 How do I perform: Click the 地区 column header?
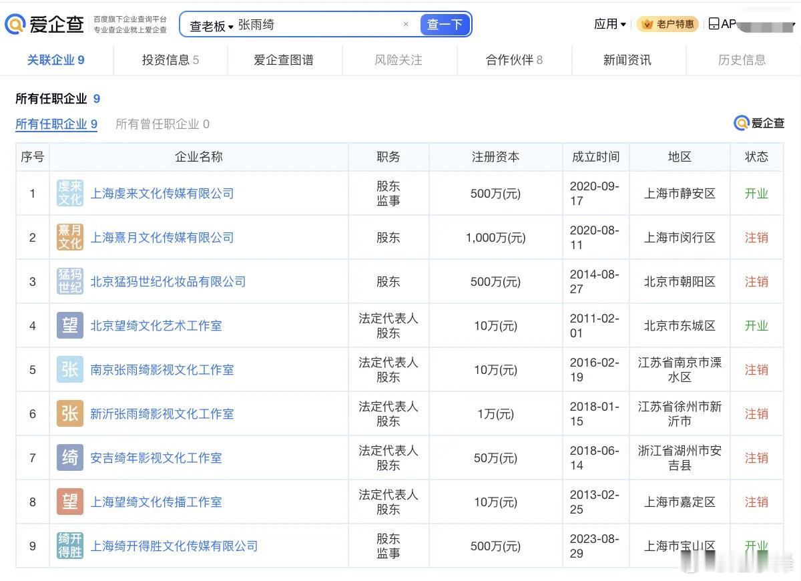click(680, 157)
